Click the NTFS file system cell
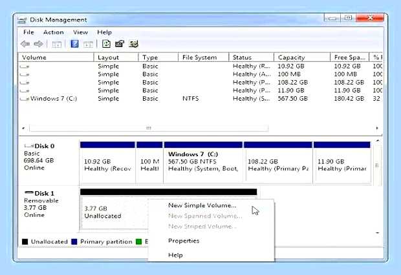This screenshot has width=401, height=275. (191, 99)
